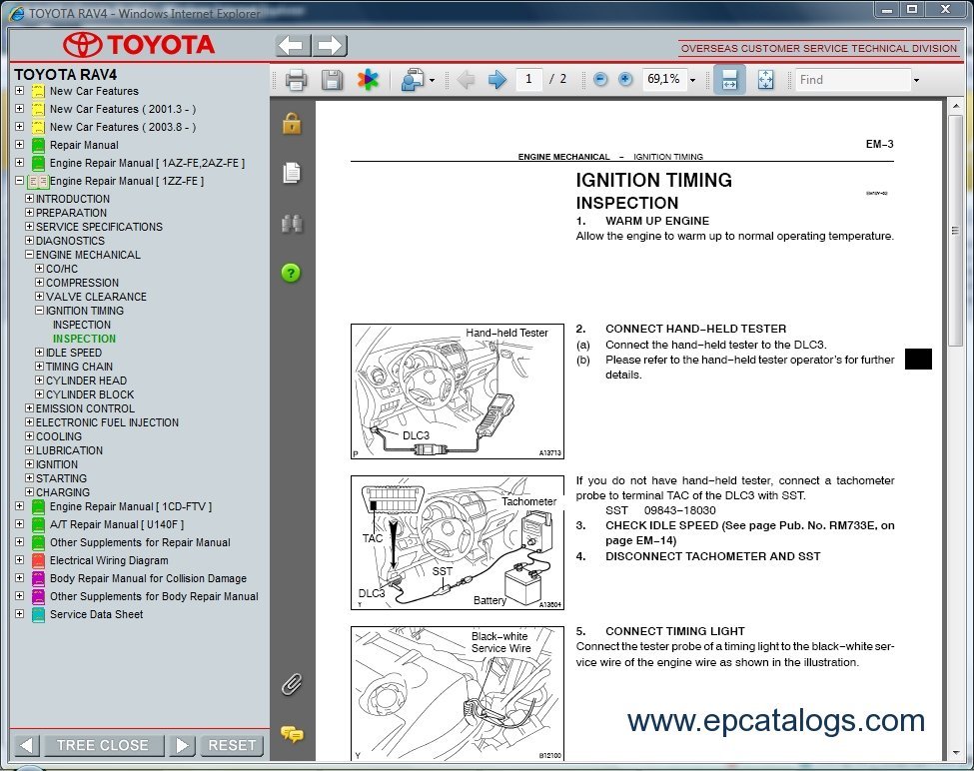
Task: Select the fit one full page icon
Action: (766, 80)
